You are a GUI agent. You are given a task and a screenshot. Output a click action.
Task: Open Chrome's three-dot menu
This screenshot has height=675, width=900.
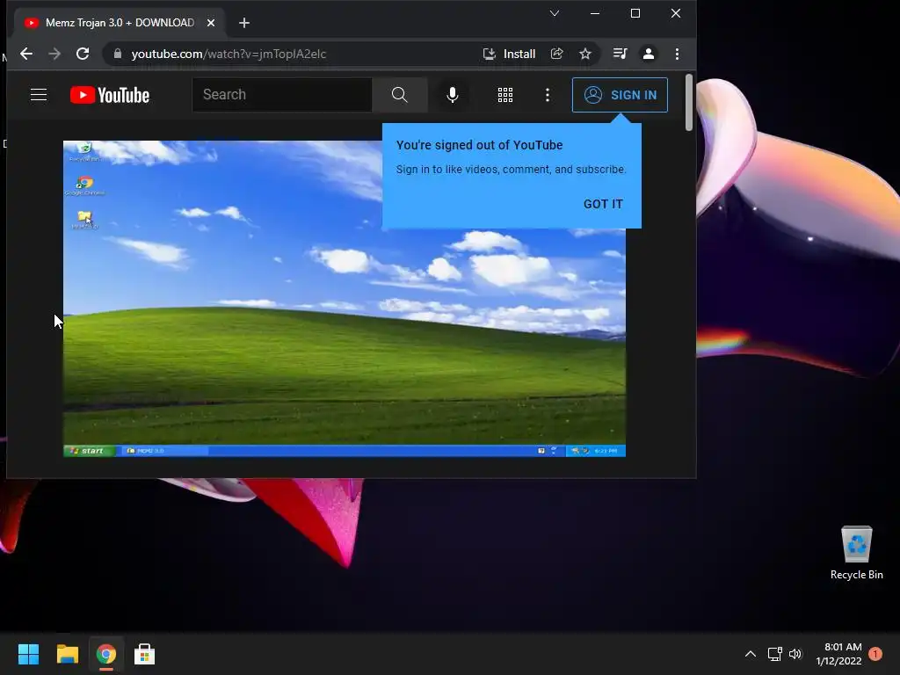click(x=678, y=54)
